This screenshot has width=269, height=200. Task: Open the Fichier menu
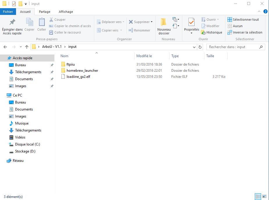click(8, 12)
